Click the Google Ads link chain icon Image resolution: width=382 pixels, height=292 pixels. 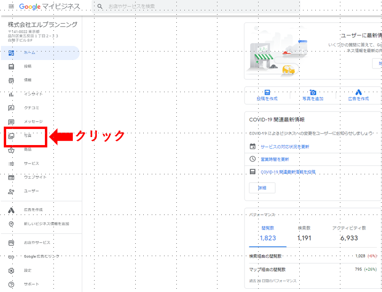11,257
